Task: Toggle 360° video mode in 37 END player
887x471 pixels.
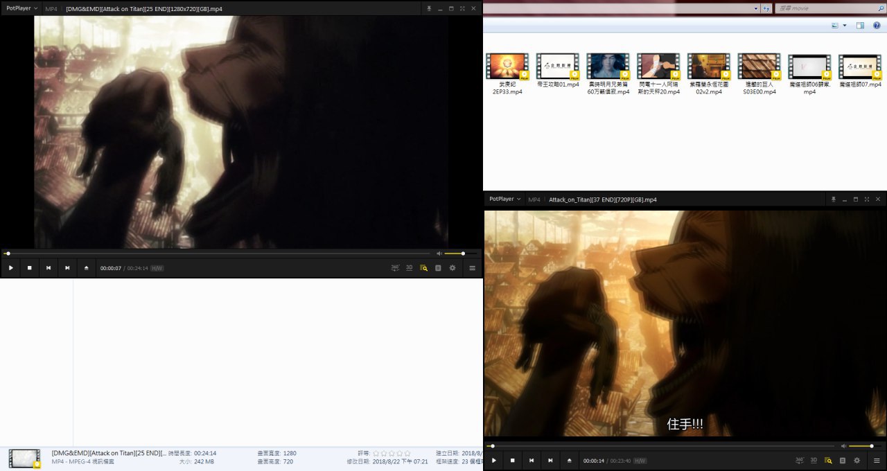Action: pyautogui.click(x=800, y=460)
